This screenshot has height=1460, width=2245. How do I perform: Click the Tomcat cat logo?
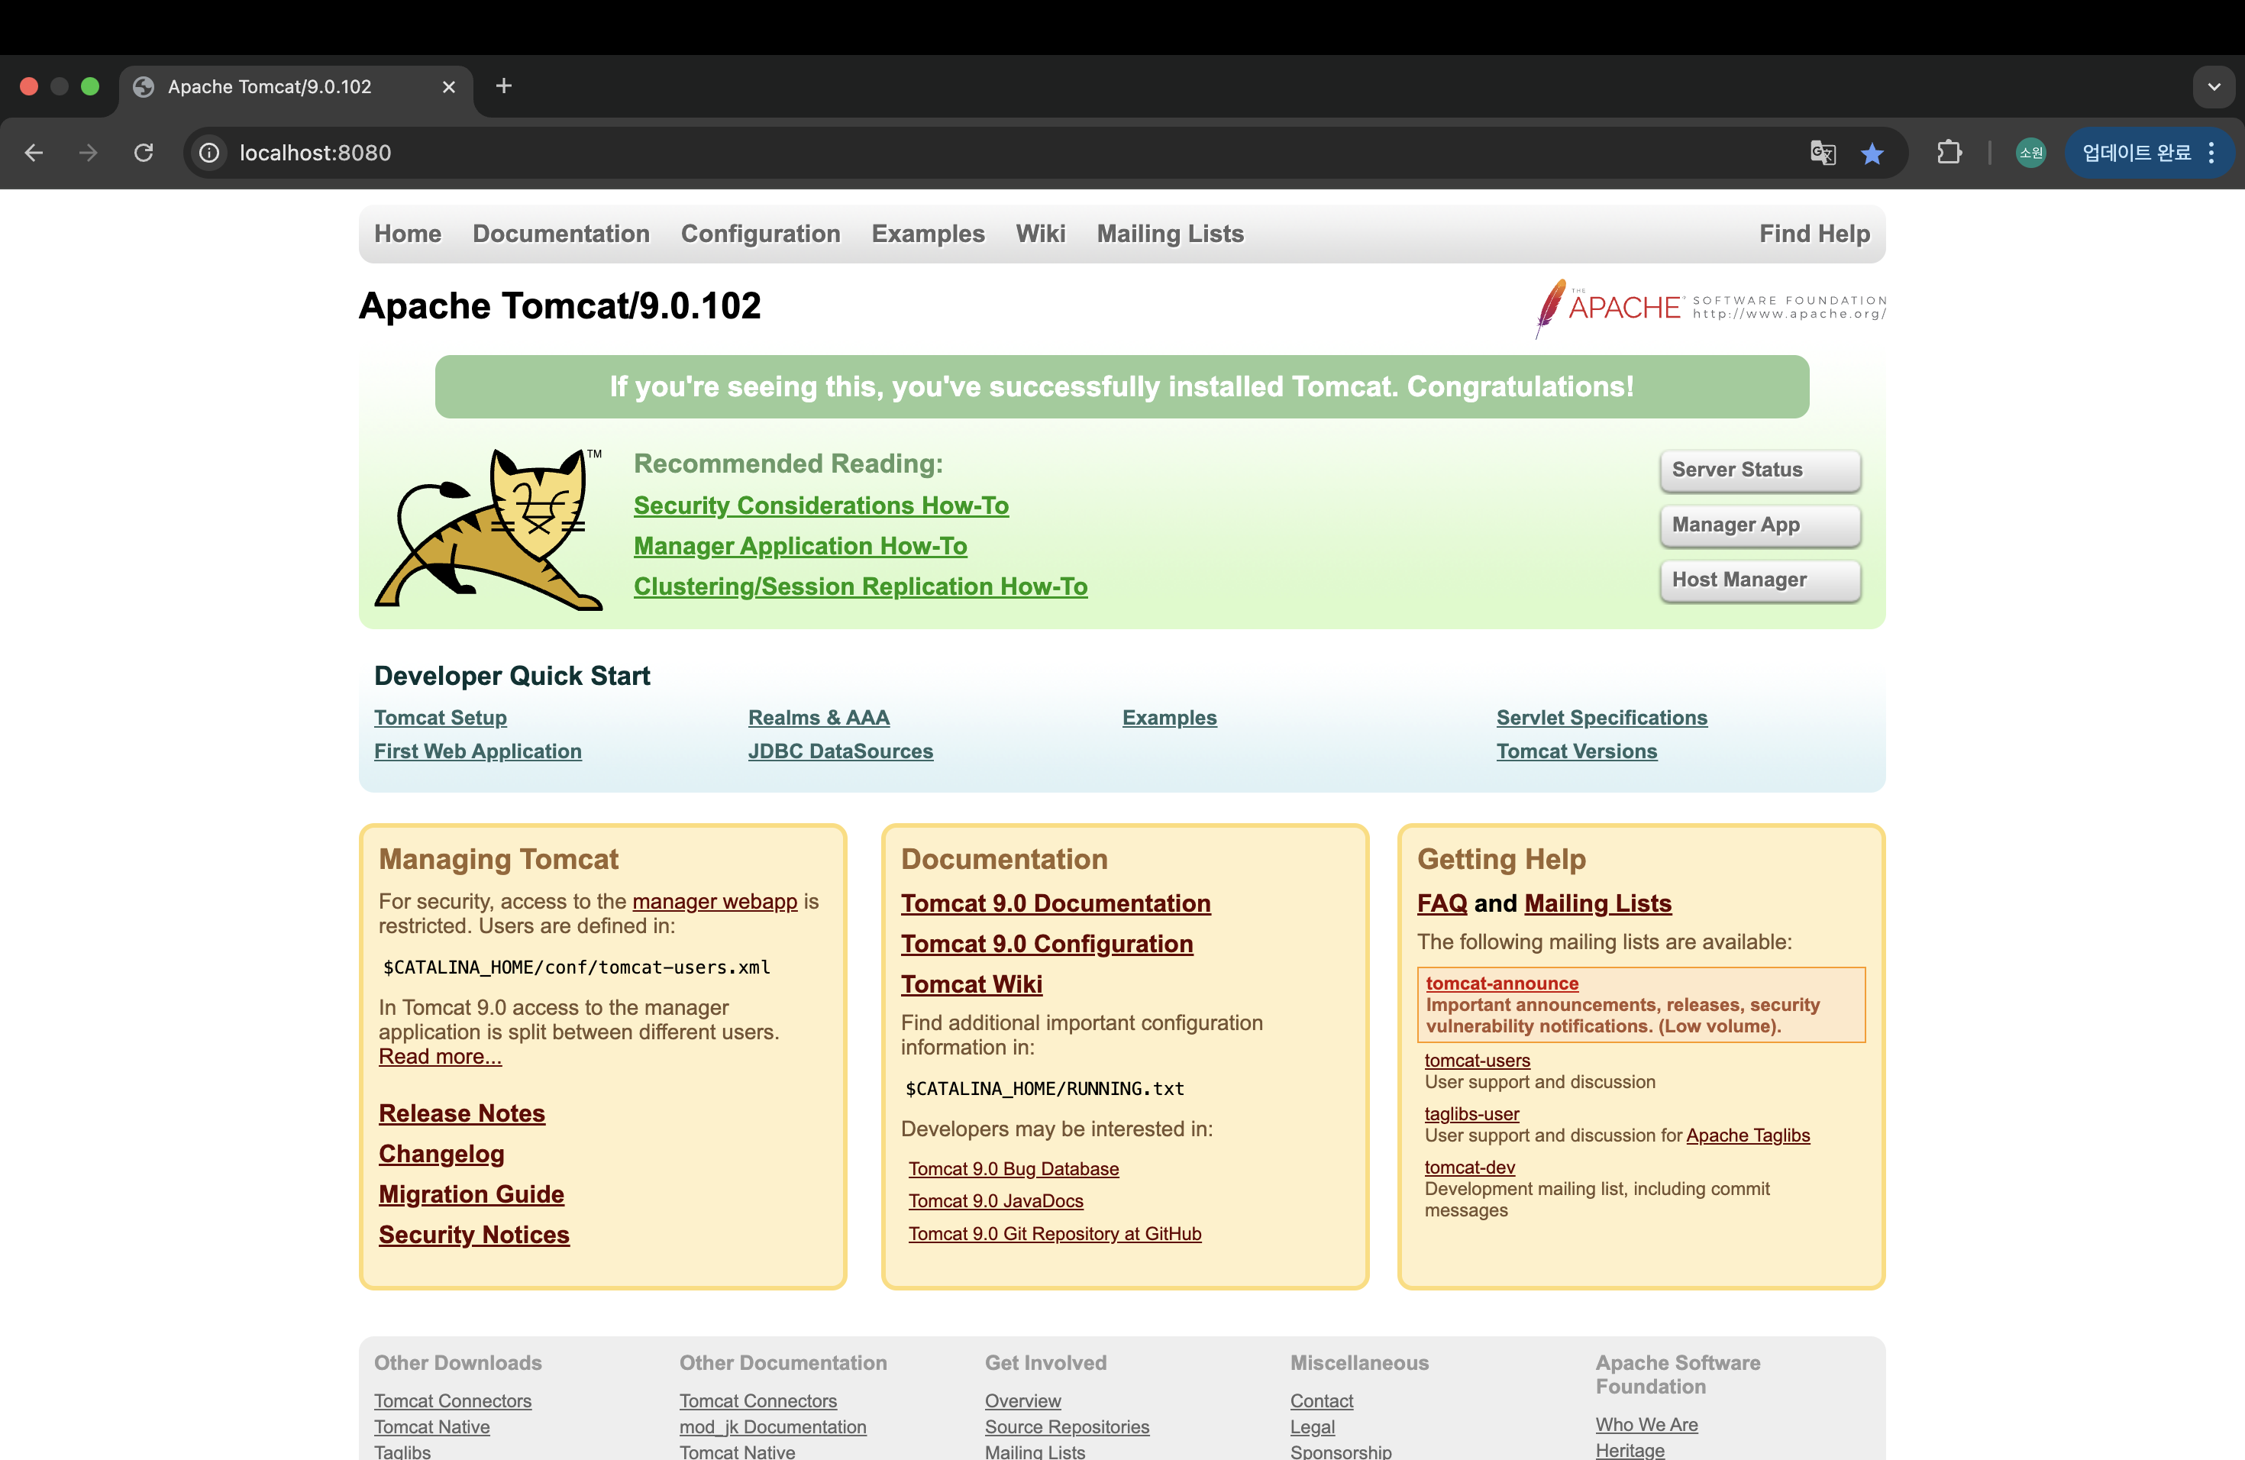pos(489,529)
